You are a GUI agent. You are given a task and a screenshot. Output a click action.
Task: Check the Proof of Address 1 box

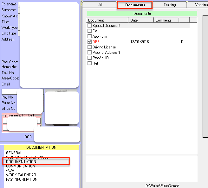[x=90, y=53]
